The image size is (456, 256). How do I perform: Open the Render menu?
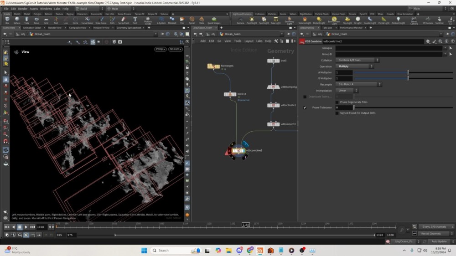[23, 9]
